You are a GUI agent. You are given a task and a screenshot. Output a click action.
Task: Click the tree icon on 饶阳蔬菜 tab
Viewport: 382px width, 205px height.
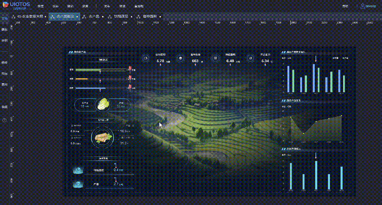click(x=110, y=17)
